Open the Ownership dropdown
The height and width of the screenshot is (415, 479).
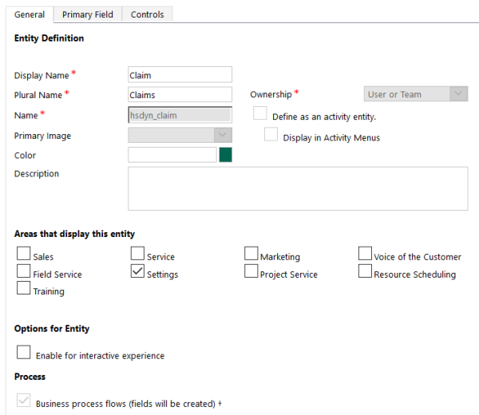(x=416, y=94)
